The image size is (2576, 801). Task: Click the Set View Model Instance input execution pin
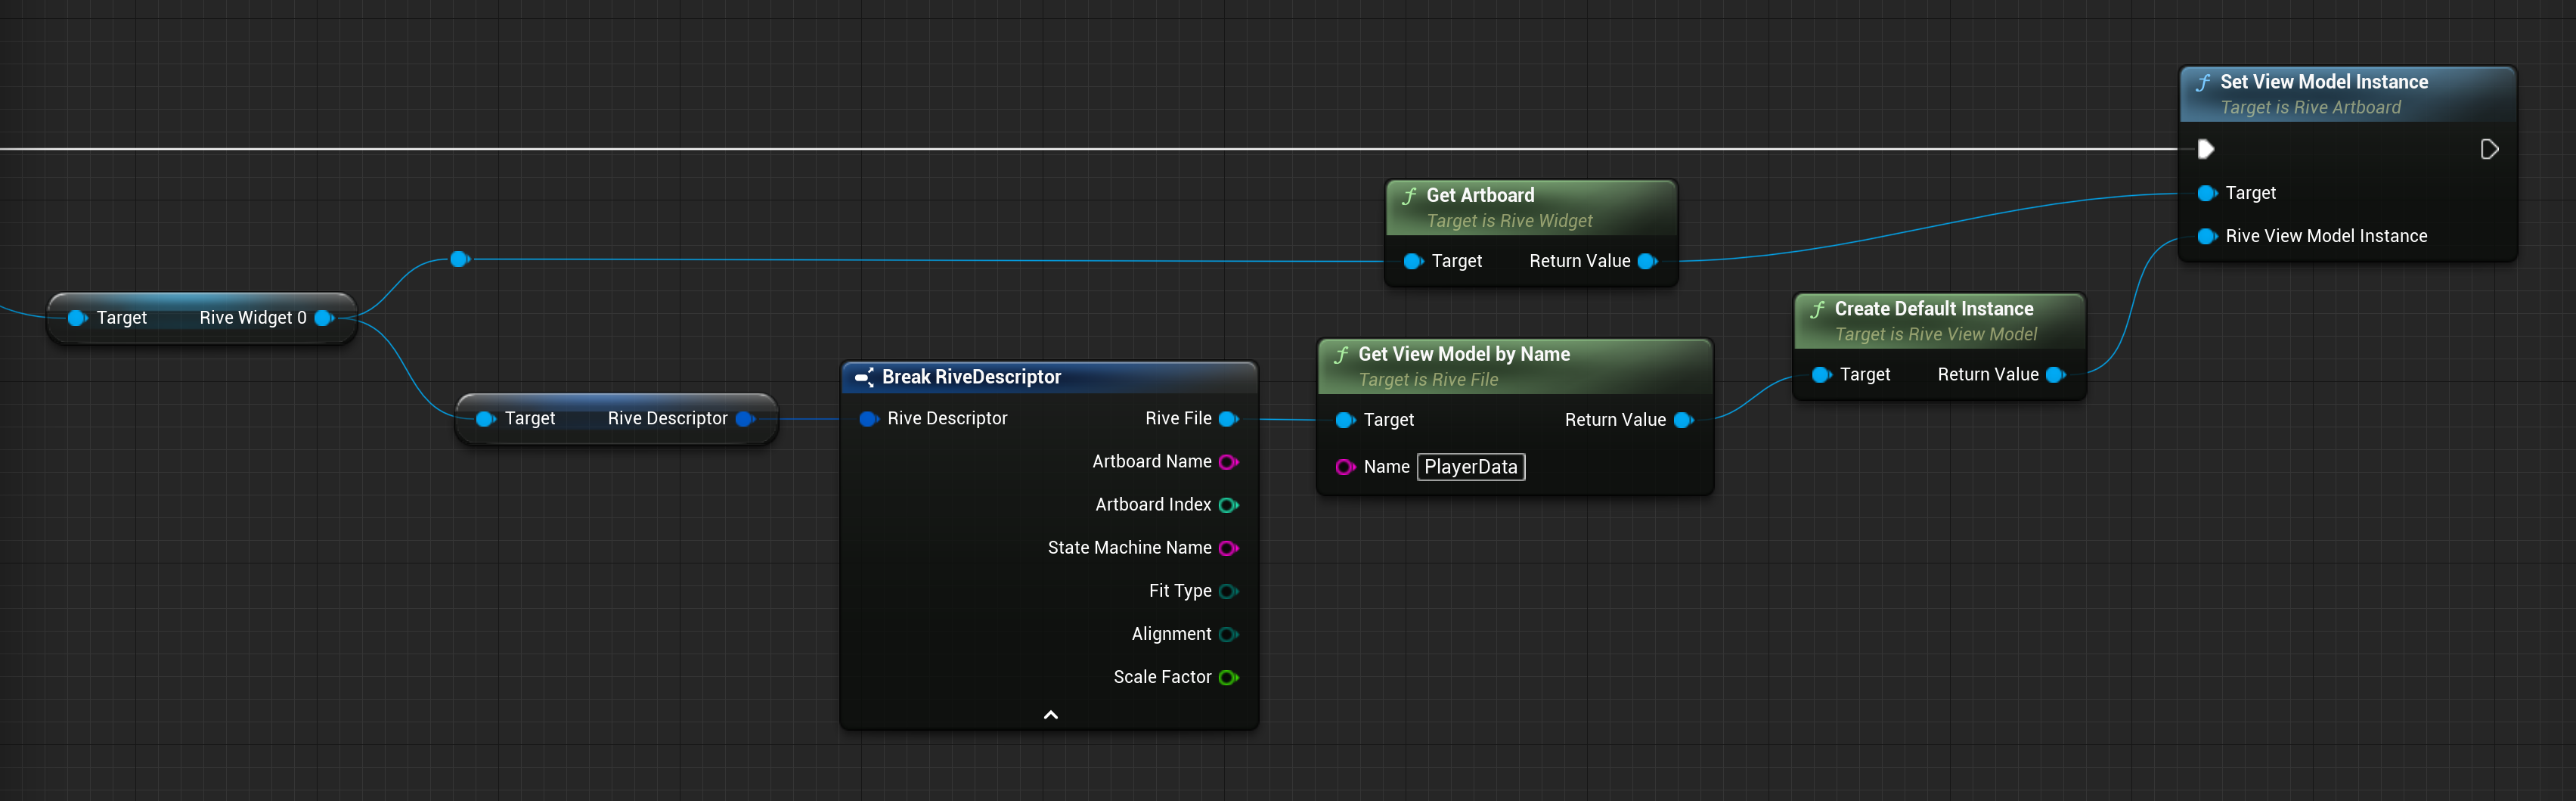(x=2205, y=149)
